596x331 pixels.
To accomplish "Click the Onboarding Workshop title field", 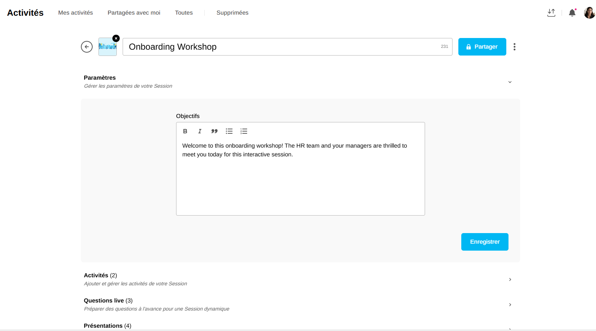I will click(282, 47).
